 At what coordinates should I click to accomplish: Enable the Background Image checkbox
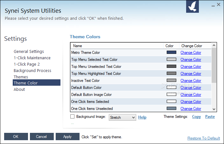pyautogui.click(x=73, y=117)
